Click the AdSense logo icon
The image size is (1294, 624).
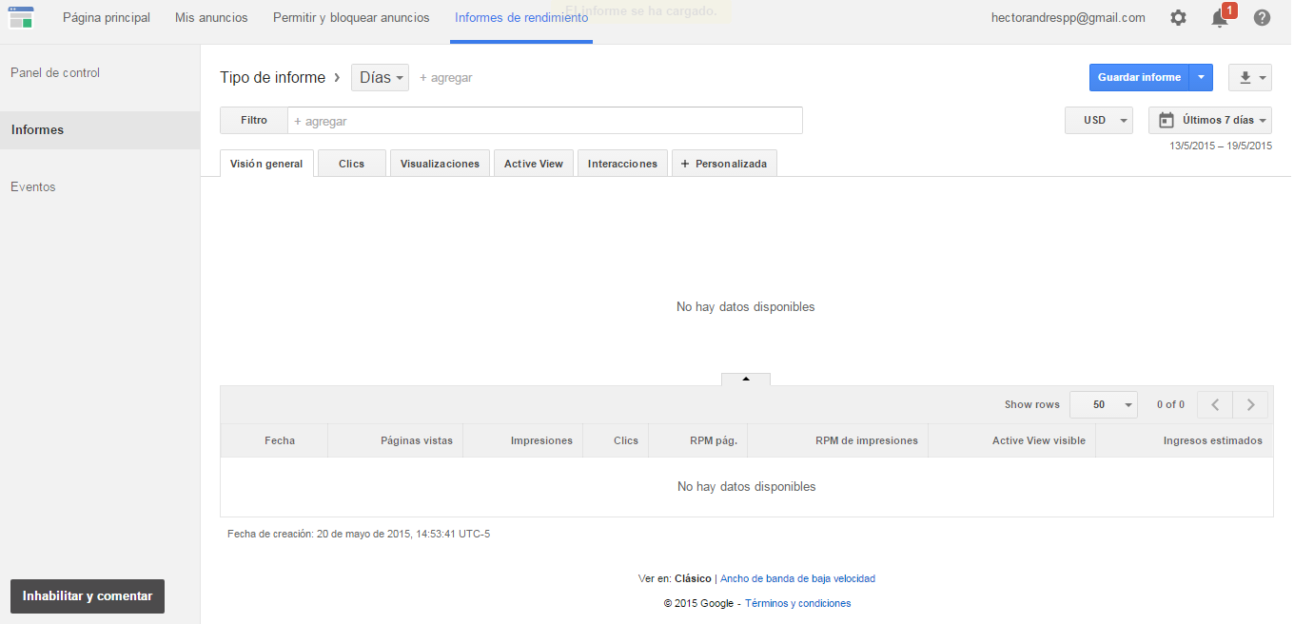pyautogui.click(x=21, y=17)
